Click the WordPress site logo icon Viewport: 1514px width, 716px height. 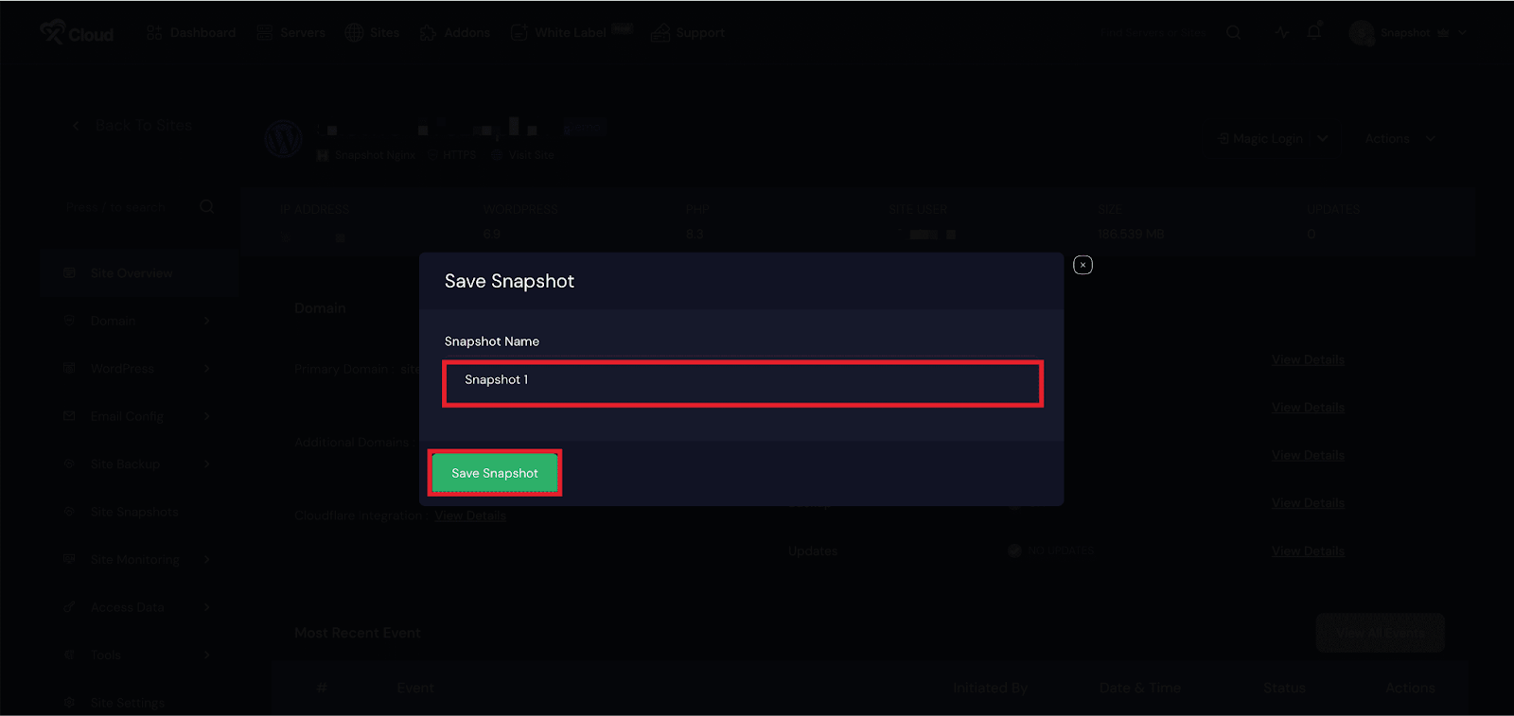coord(284,138)
